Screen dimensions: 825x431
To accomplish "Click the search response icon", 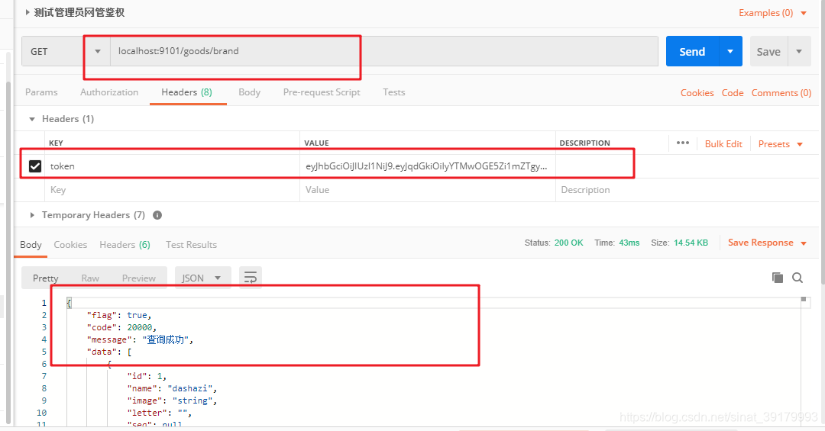I will [x=797, y=278].
